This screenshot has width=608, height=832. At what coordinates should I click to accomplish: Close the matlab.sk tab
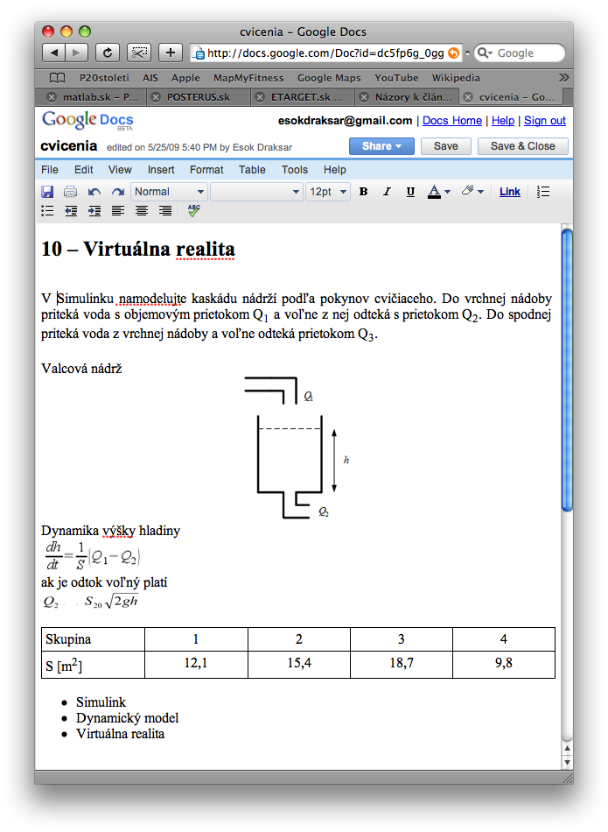point(52,97)
